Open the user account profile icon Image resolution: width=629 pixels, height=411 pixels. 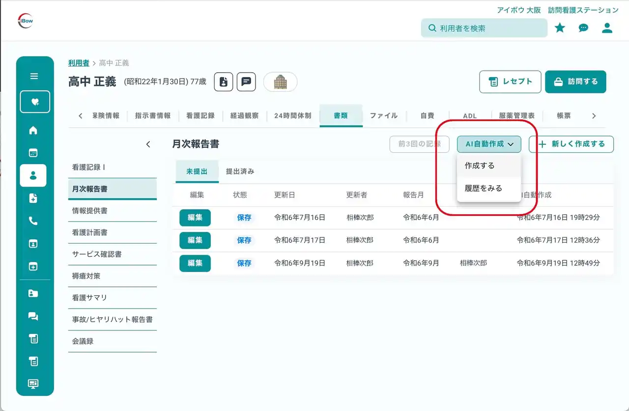tap(607, 28)
